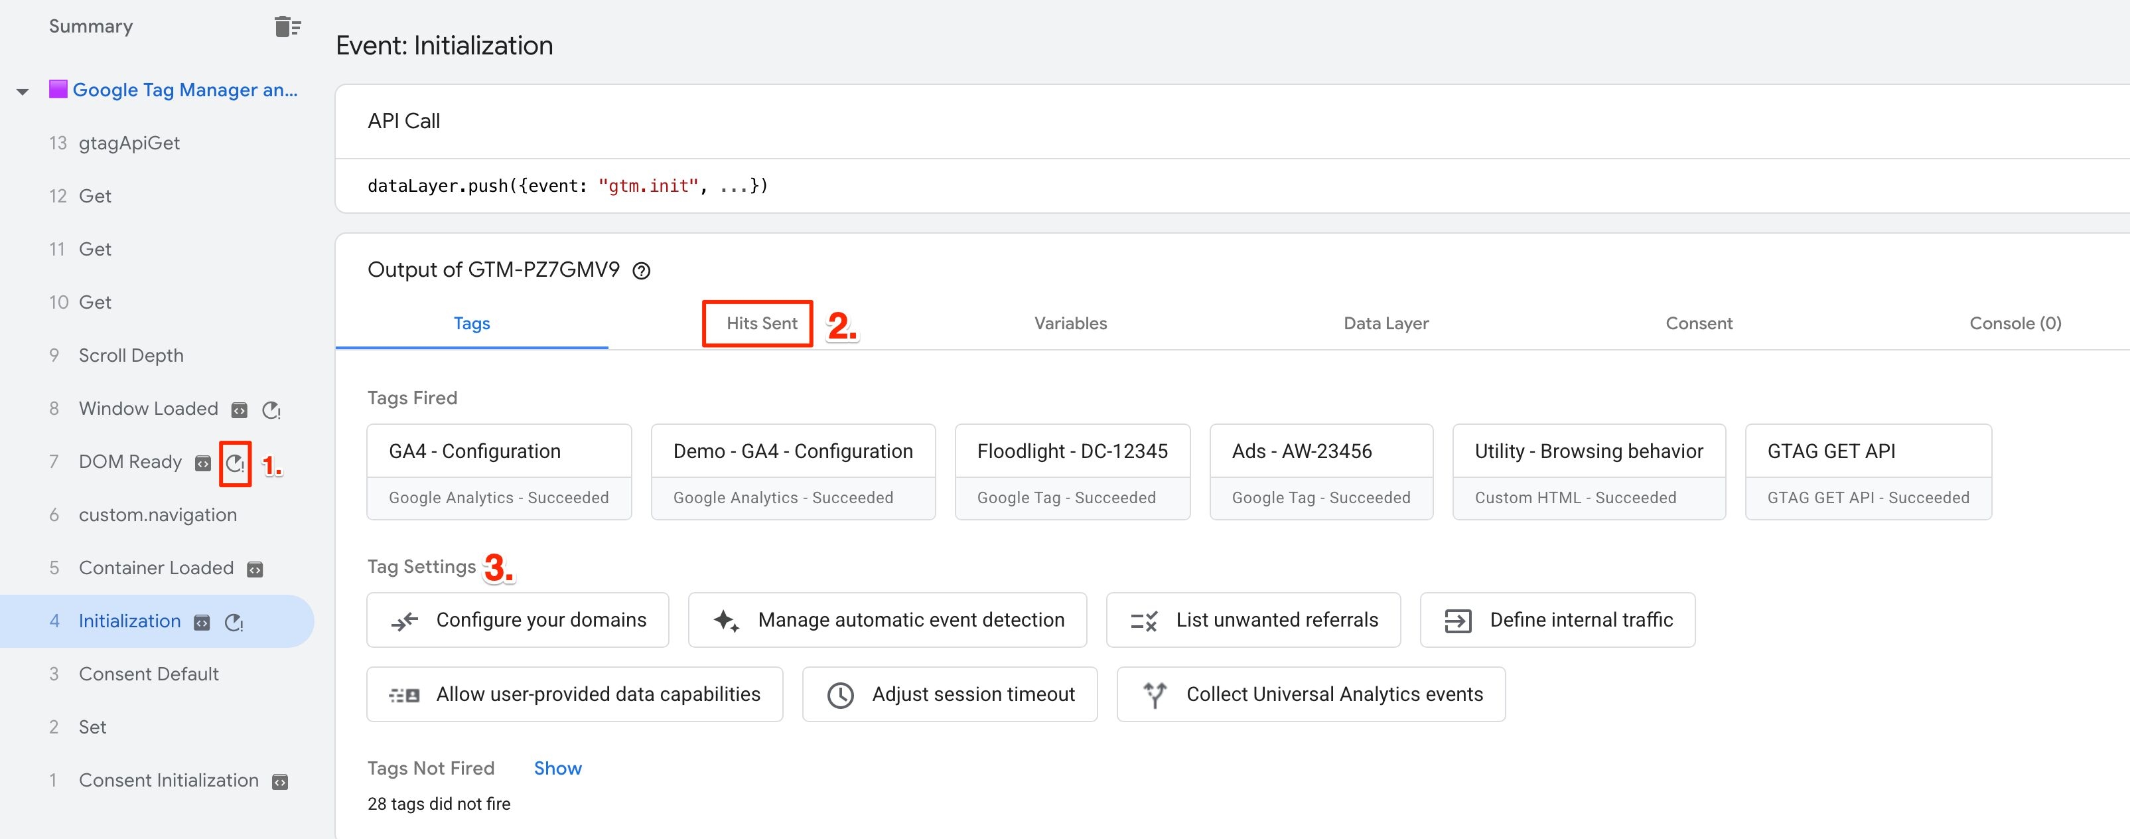Select the Consent tab
Image resolution: width=2130 pixels, height=839 pixels.
click(1699, 323)
